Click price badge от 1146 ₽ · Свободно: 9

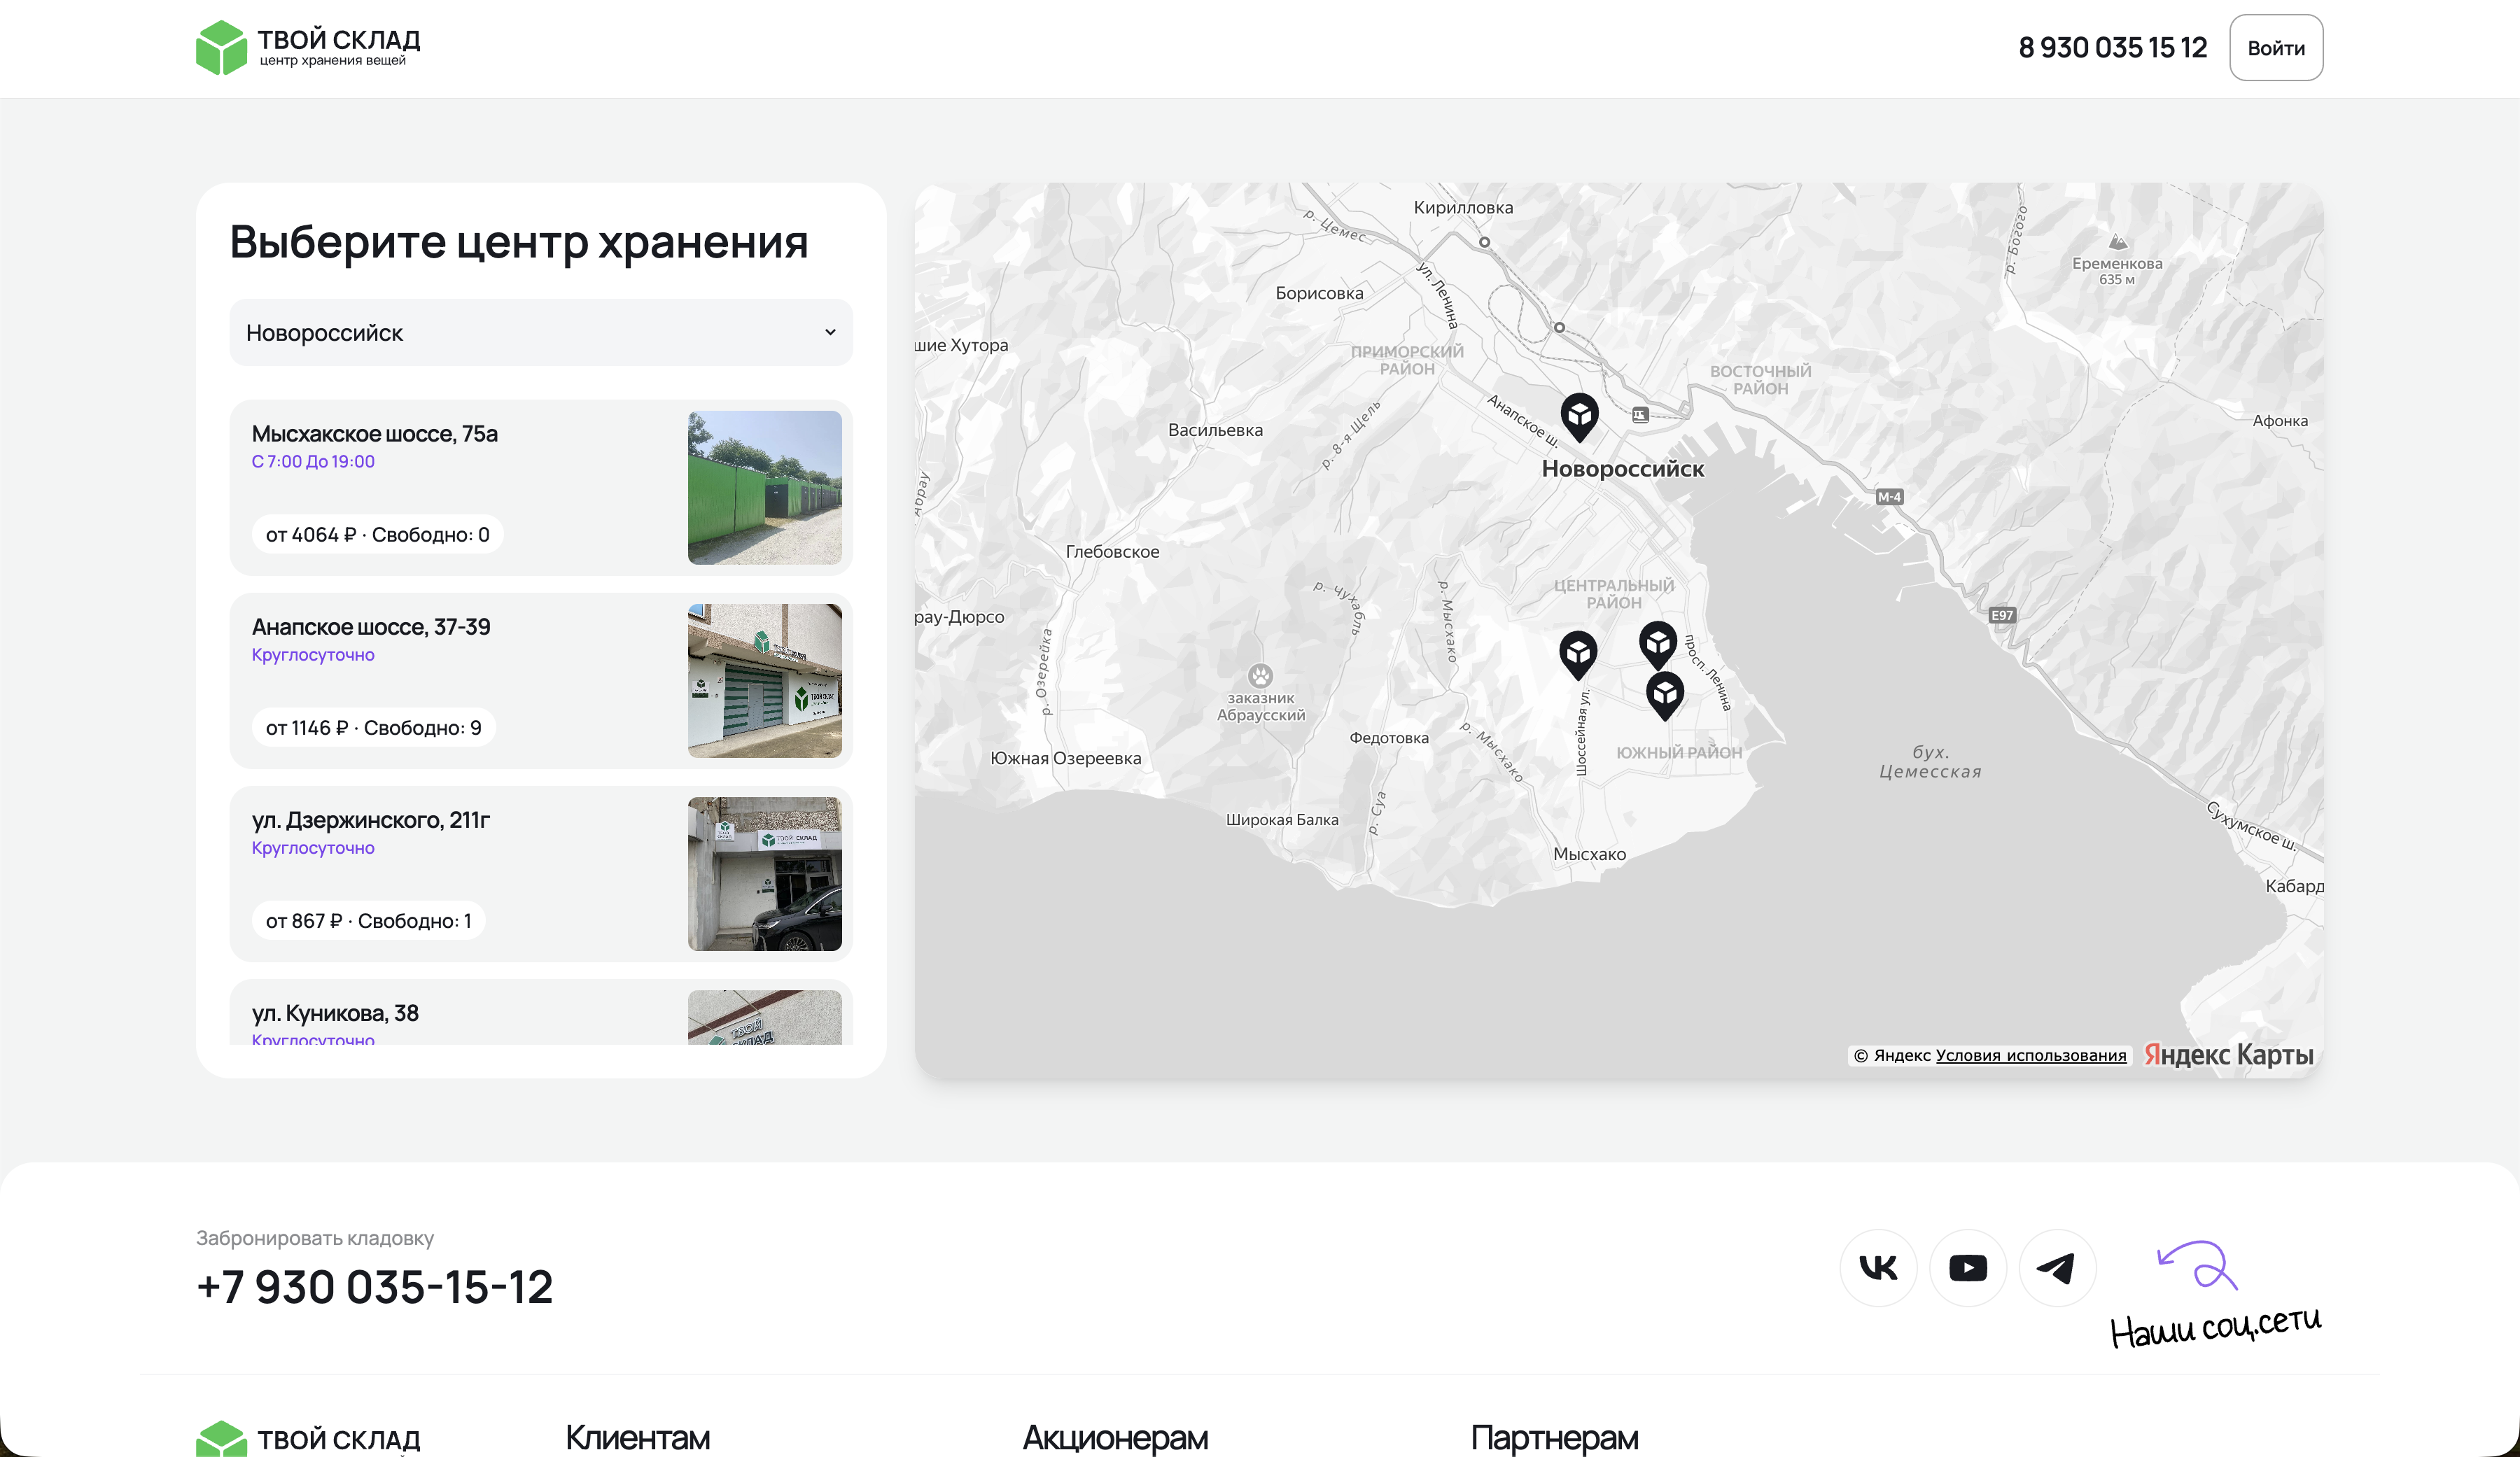click(373, 727)
